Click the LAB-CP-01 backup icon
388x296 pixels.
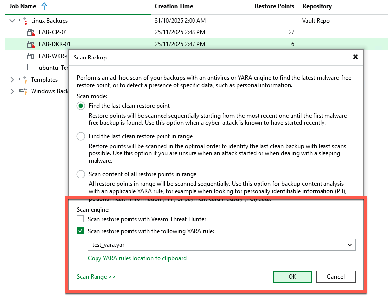coord(31,32)
